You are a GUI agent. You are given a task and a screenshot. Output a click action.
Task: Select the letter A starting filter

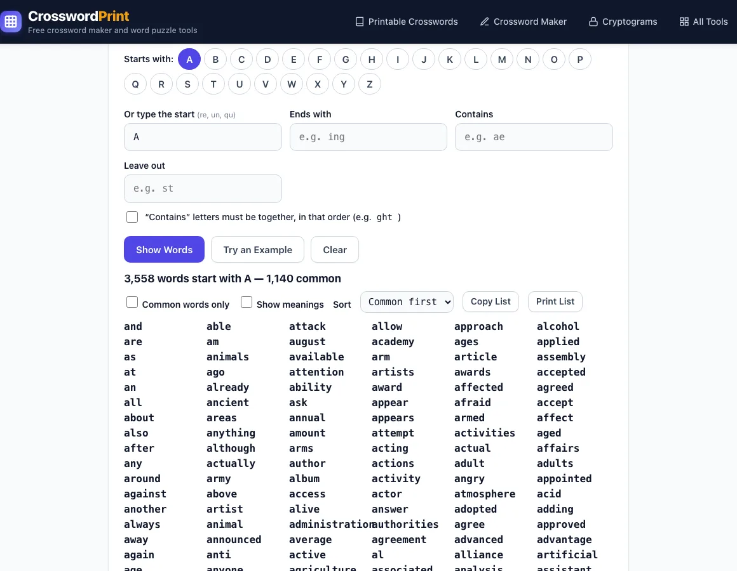[x=189, y=60]
